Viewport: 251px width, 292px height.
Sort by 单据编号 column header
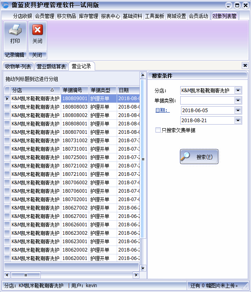pyautogui.click(x=75, y=90)
